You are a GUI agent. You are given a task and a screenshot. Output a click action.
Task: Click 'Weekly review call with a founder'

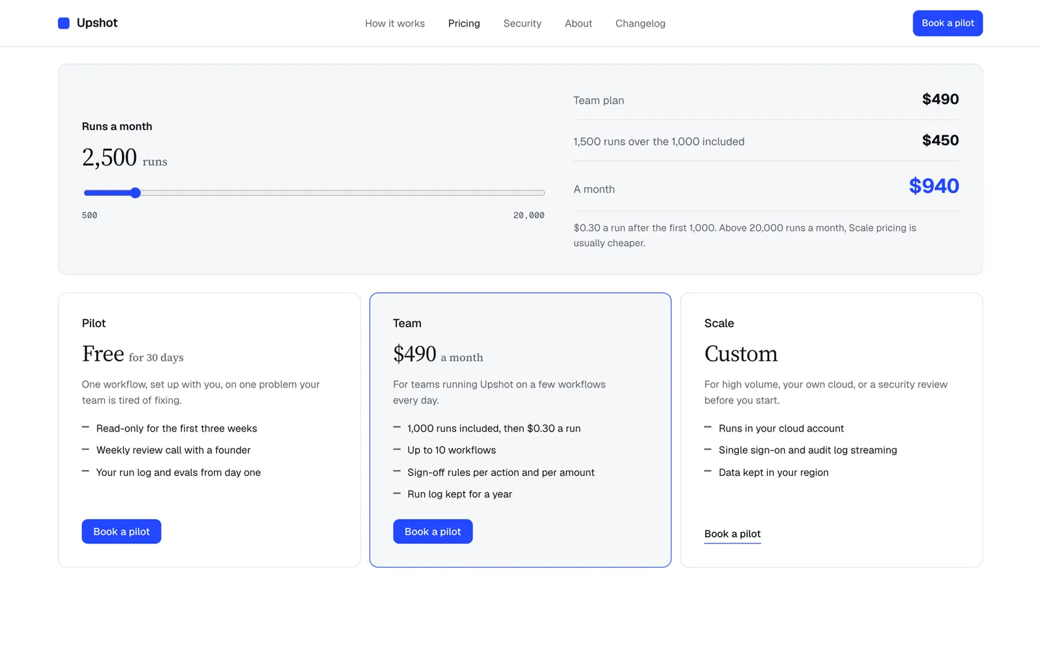173,450
